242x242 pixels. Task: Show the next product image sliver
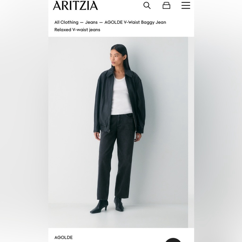(x=191, y=132)
